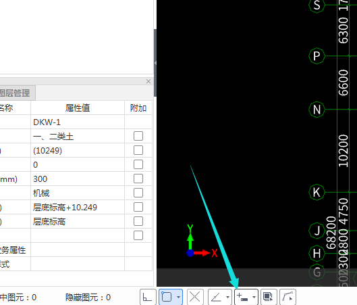Click the 机械 value cell
The image size is (357, 305).
78,193
